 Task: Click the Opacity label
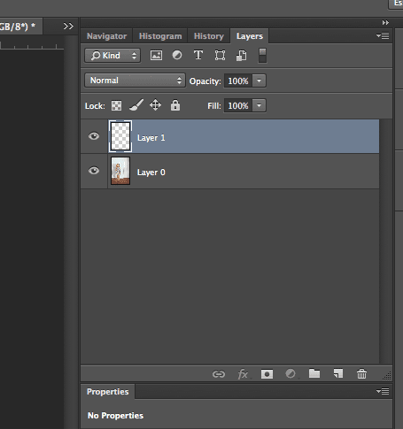tap(205, 81)
